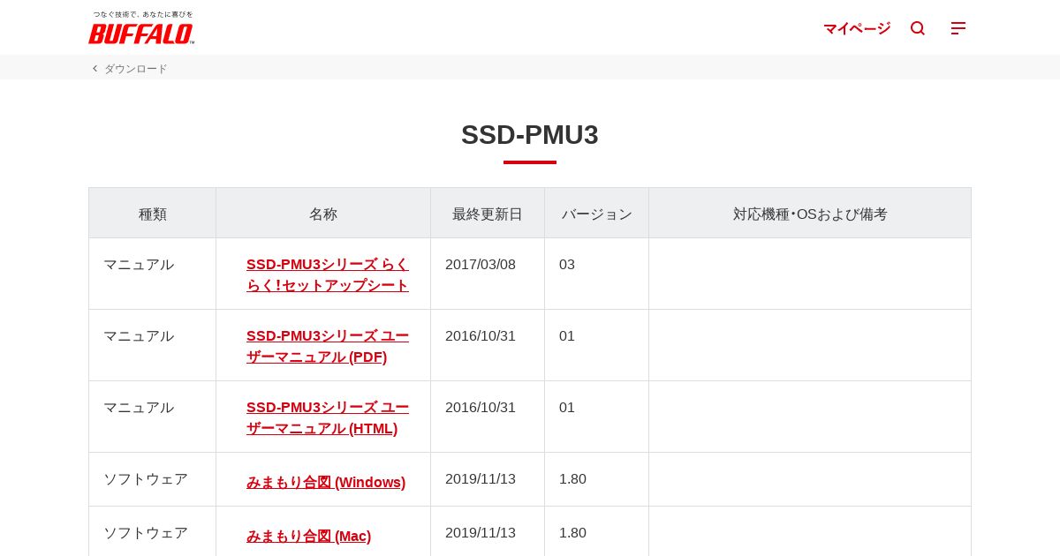This screenshot has width=1060, height=556.
Task: Click the 2017/03/08 date cell
Action: pyautogui.click(x=480, y=264)
